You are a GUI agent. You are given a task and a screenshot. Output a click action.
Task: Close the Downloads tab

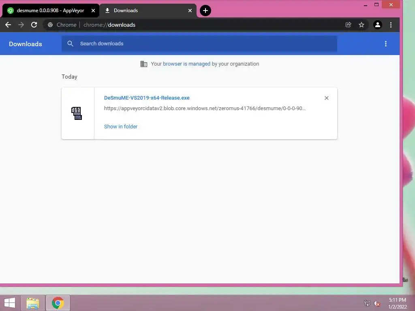click(190, 11)
